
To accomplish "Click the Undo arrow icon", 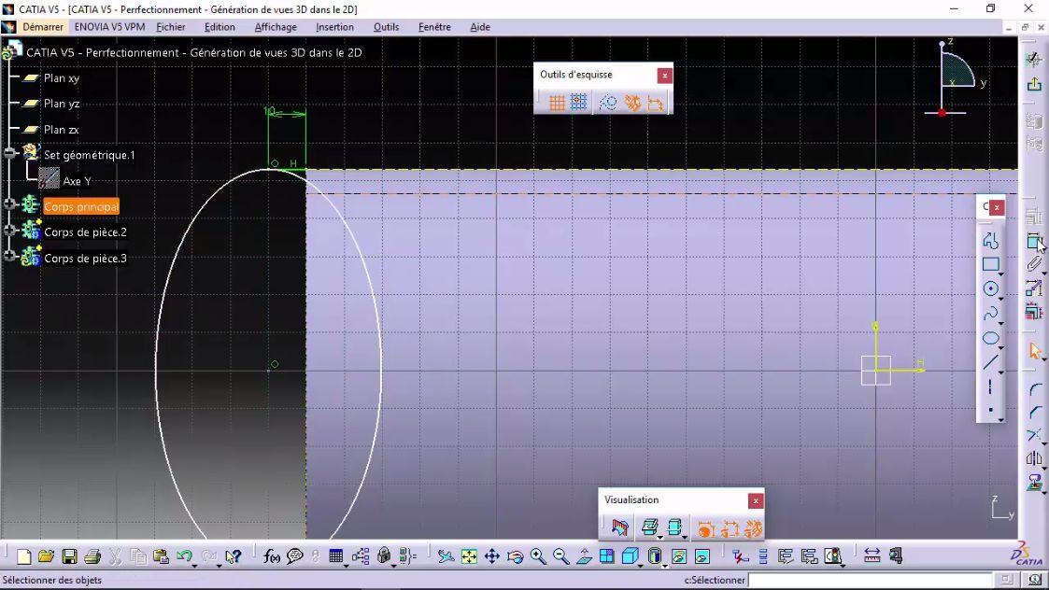I will click(184, 556).
